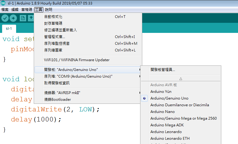Click the Open sketch toolbar icon
This screenshot has height=144, width=238.
(31, 18)
